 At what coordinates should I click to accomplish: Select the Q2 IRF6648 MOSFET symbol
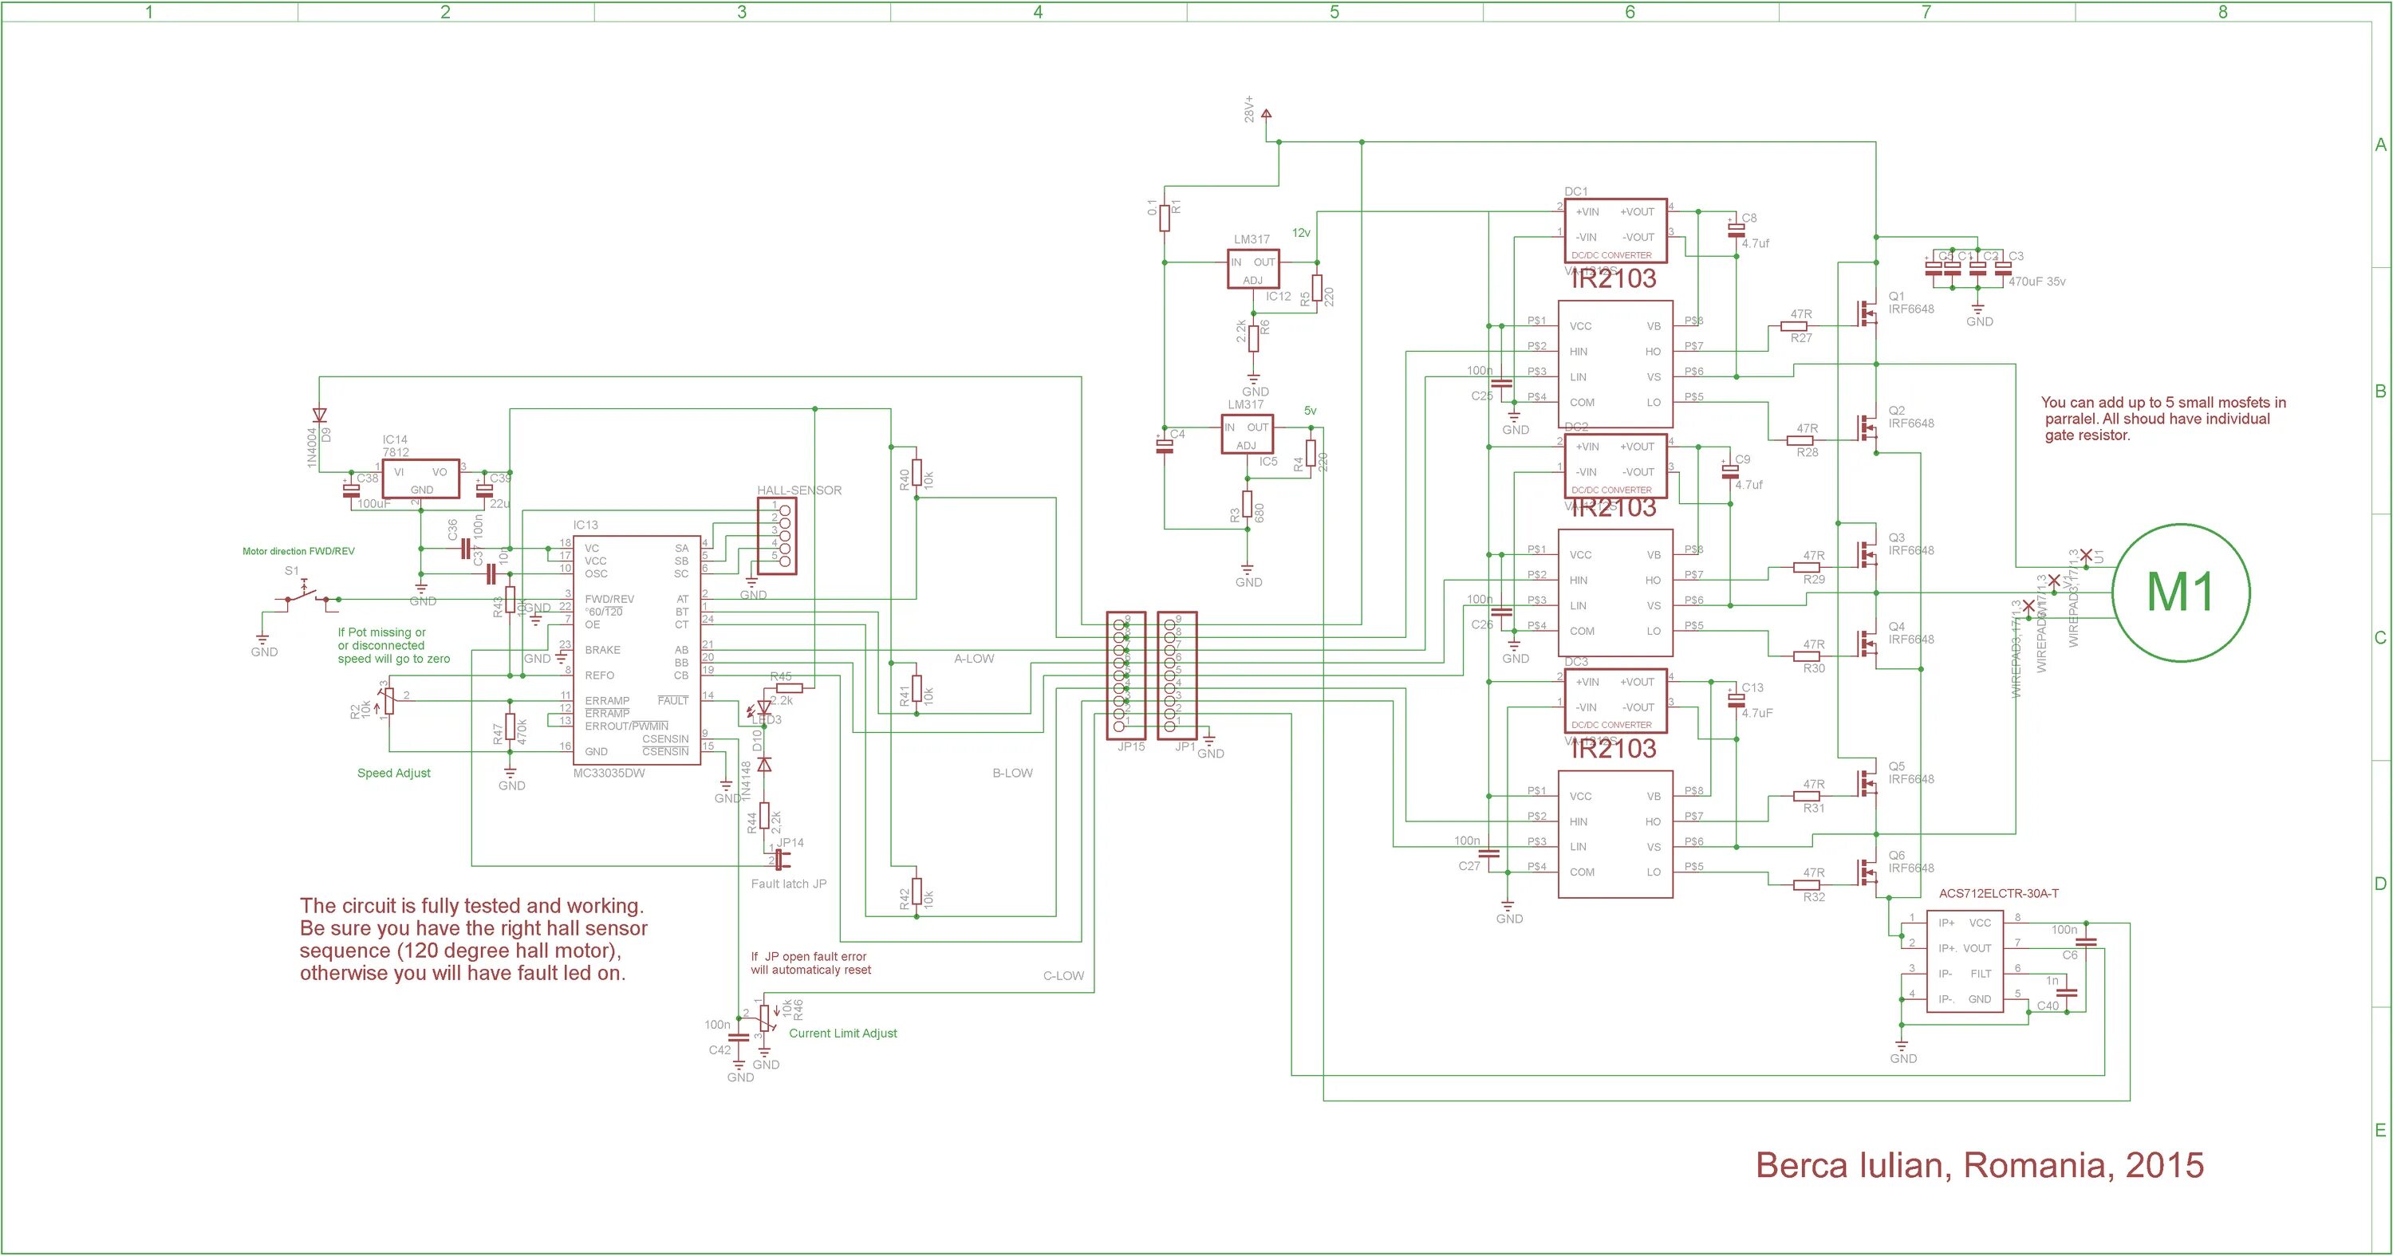(x=1866, y=427)
